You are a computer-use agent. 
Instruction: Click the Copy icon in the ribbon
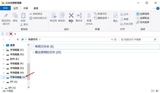[x=15, y=15]
